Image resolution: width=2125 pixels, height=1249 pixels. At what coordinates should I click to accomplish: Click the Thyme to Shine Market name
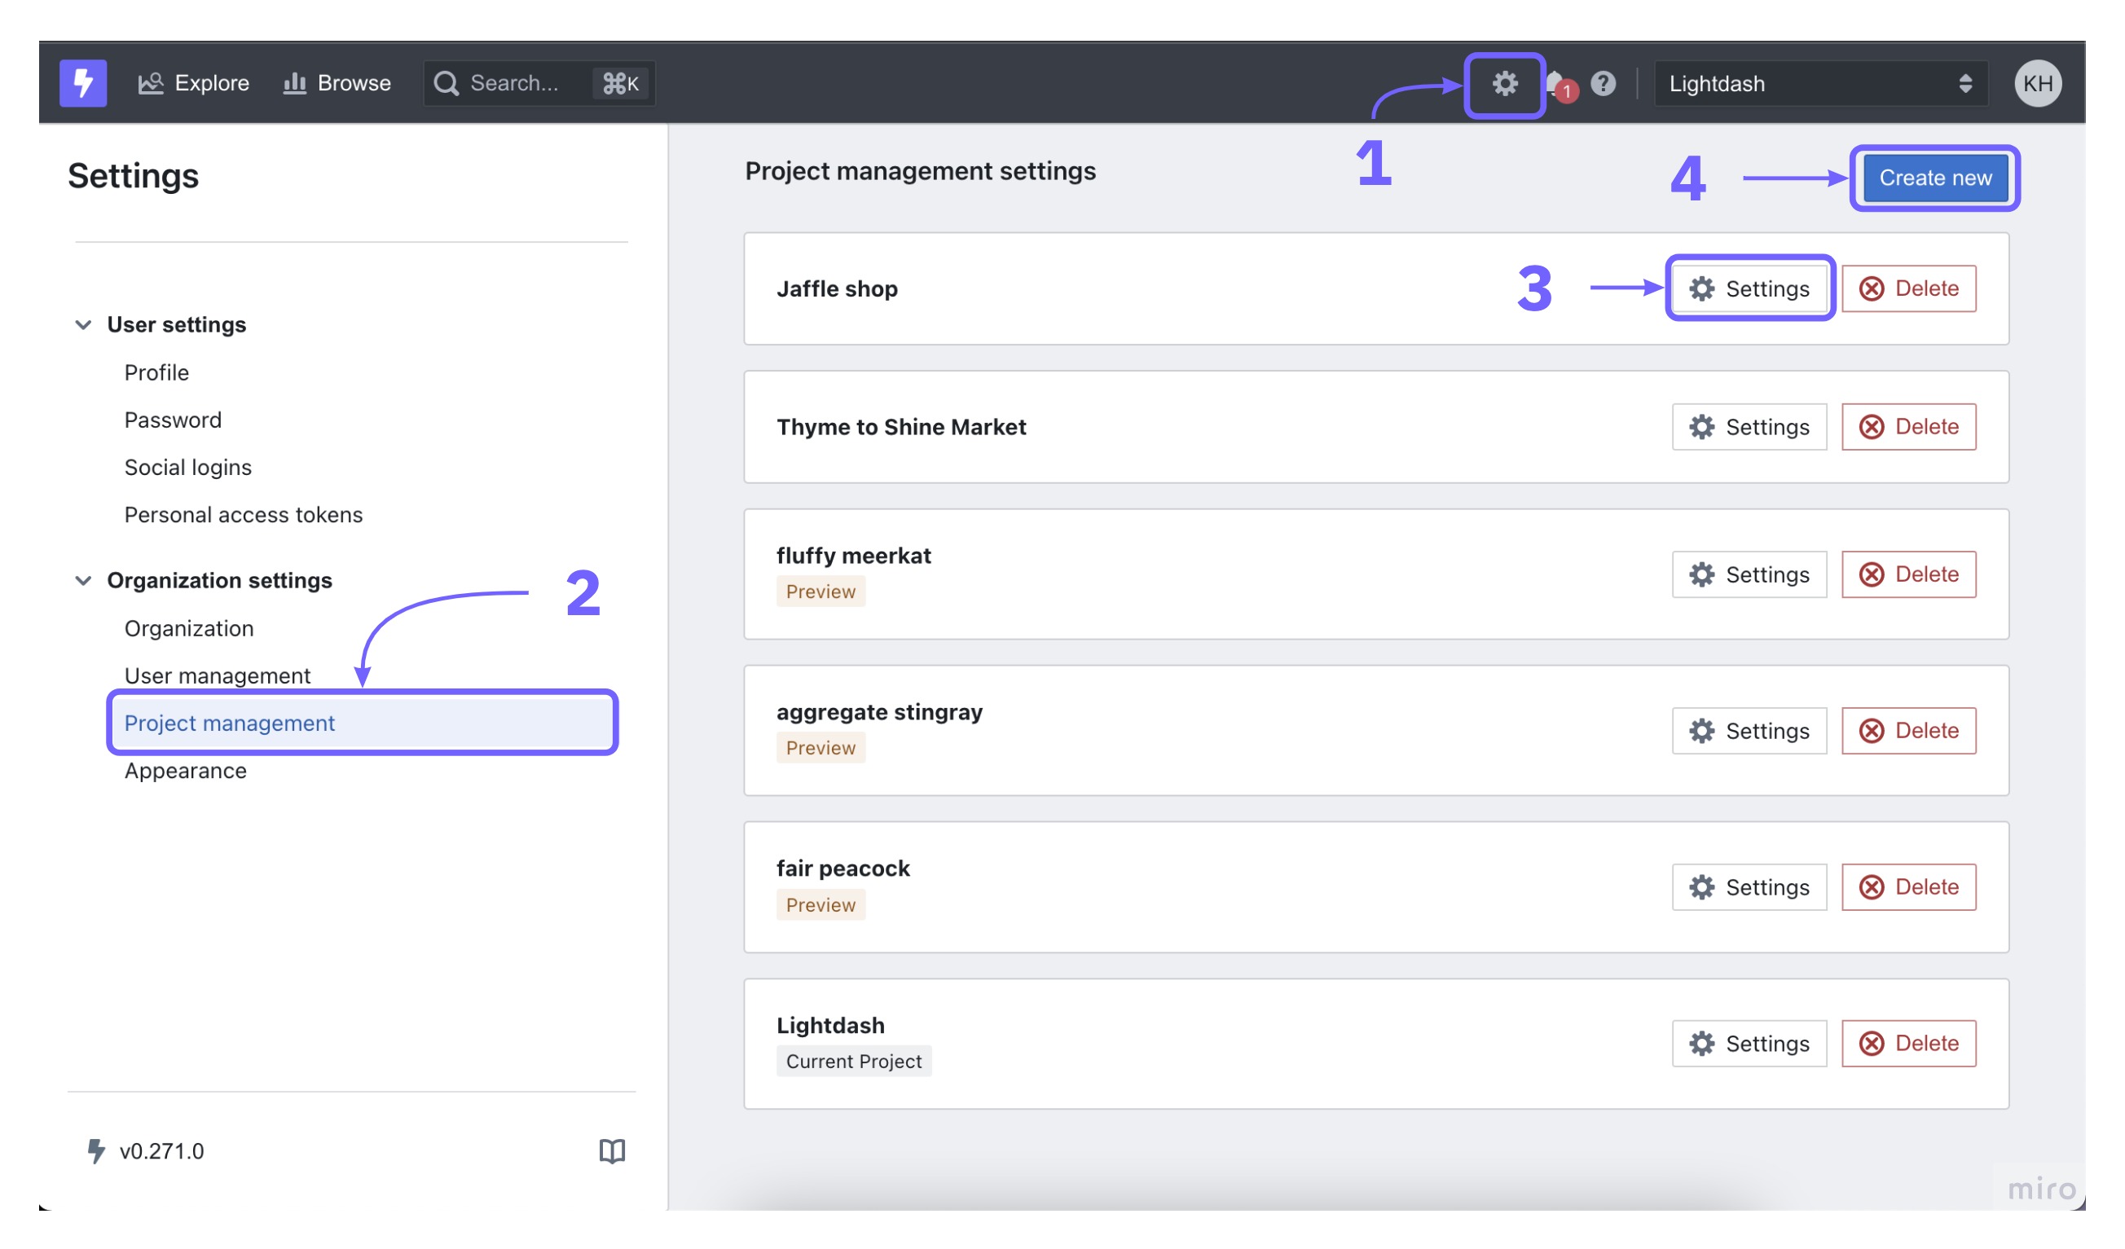pyautogui.click(x=900, y=427)
